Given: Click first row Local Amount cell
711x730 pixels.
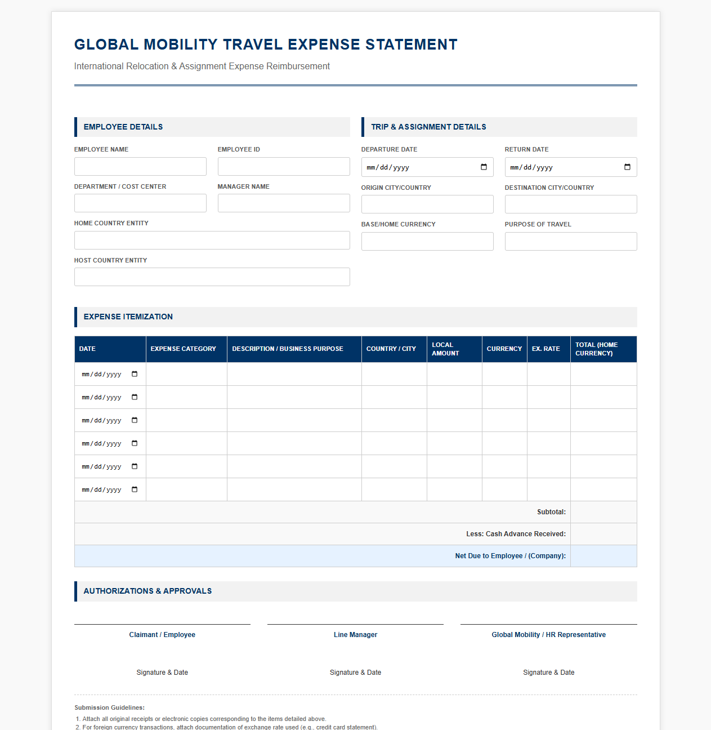Looking at the screenshot, I should [454, 374].
